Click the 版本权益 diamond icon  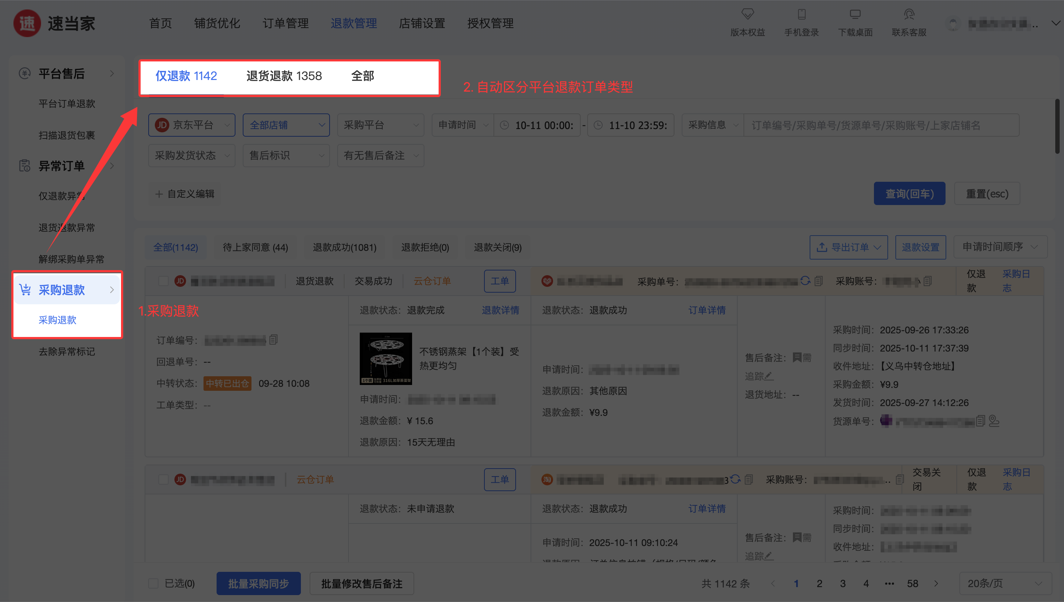747,15
